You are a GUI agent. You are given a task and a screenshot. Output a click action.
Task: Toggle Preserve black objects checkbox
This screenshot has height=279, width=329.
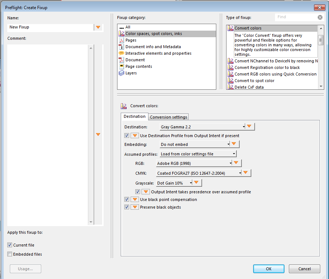click(127, 207)
